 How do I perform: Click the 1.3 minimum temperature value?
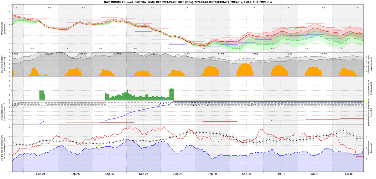(x=272, y=49)
